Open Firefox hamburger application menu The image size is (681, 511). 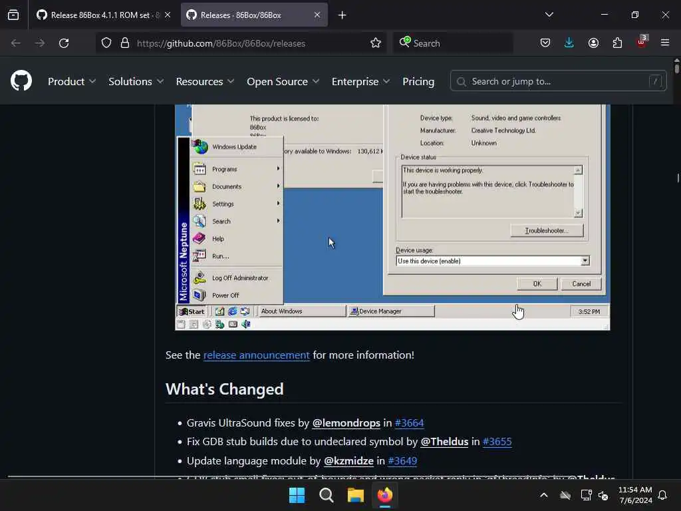coord(665,43)
